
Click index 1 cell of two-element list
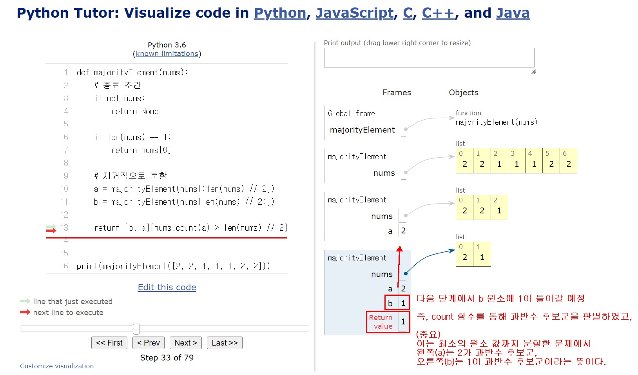click(x=482, y=254)
